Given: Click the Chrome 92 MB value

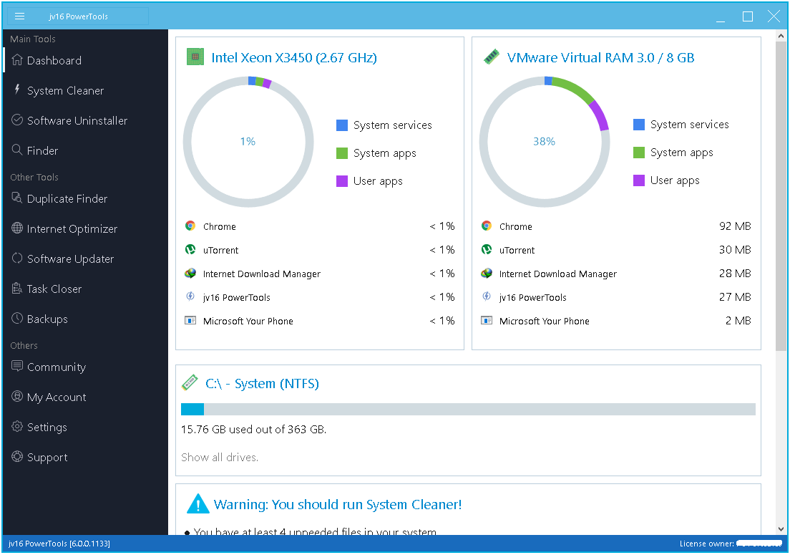Looking at the screenshot, I should [x=735, y=226].
